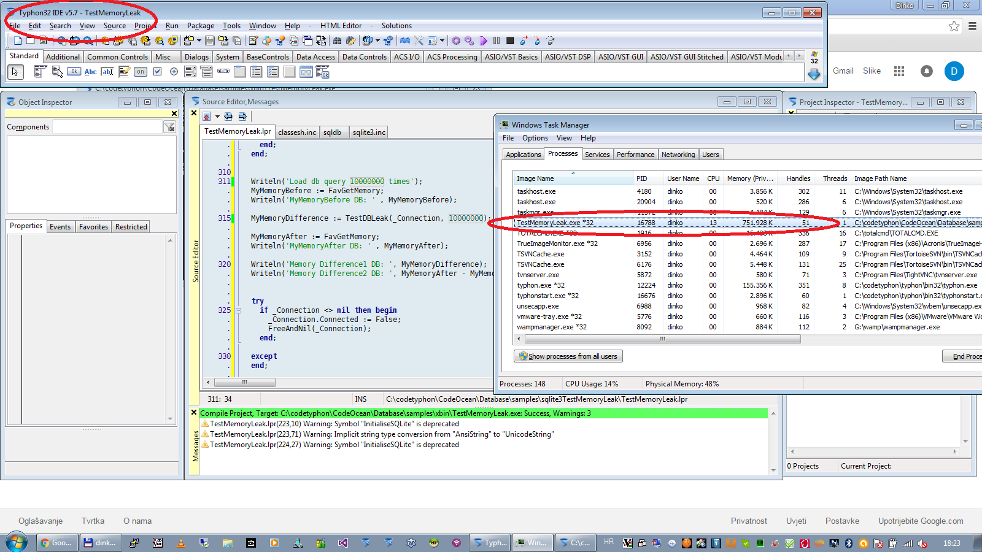Open the Events tab in Object Inspector
This screenshot has height=552, width=982.
60,227
